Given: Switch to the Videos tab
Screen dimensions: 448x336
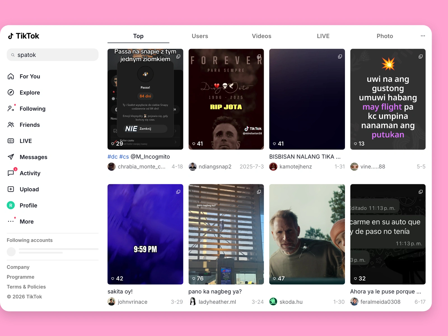Looking at the screenshot, I should coord(262,36).
